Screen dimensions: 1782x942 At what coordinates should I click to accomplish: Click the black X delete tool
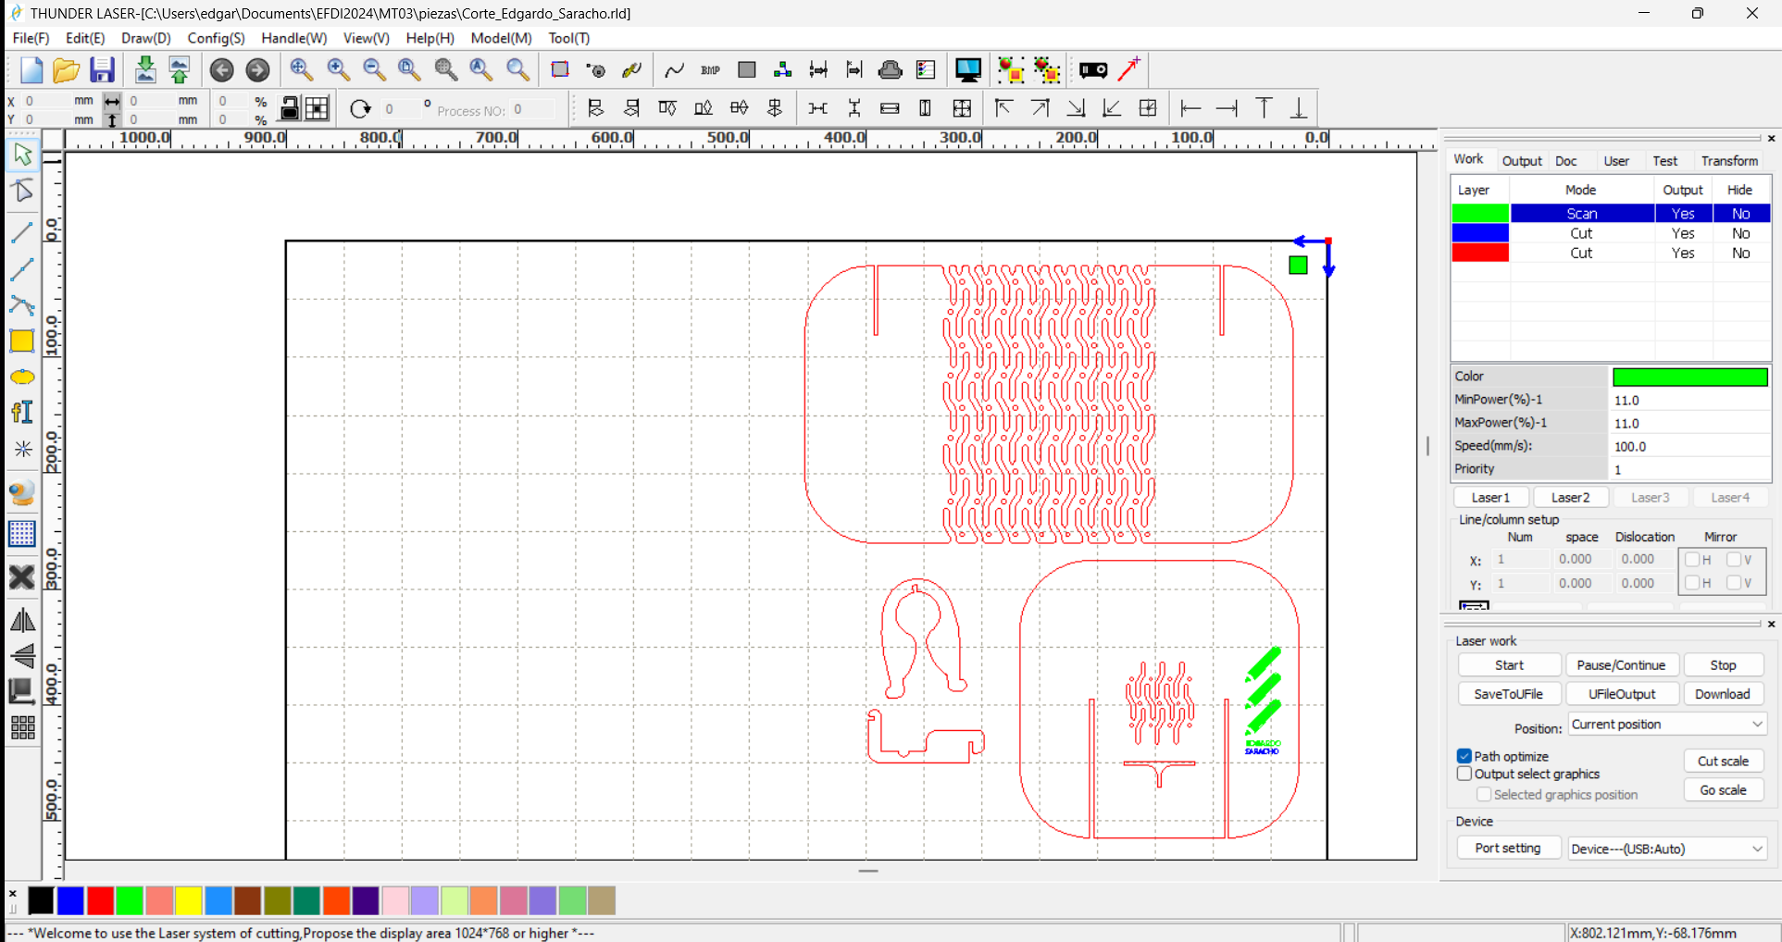(x=22, y=577)
